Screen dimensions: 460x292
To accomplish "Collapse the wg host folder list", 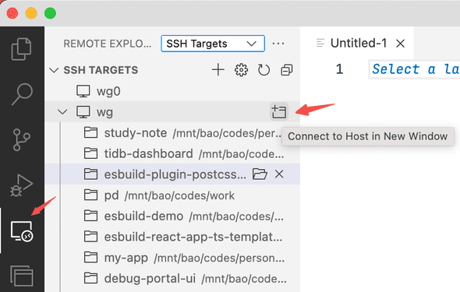I will point(62,112).
